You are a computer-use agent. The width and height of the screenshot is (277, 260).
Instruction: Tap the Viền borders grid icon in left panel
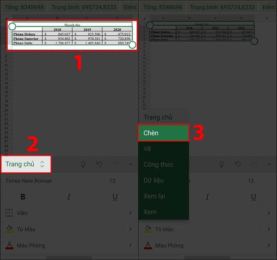tap(9, 213)
